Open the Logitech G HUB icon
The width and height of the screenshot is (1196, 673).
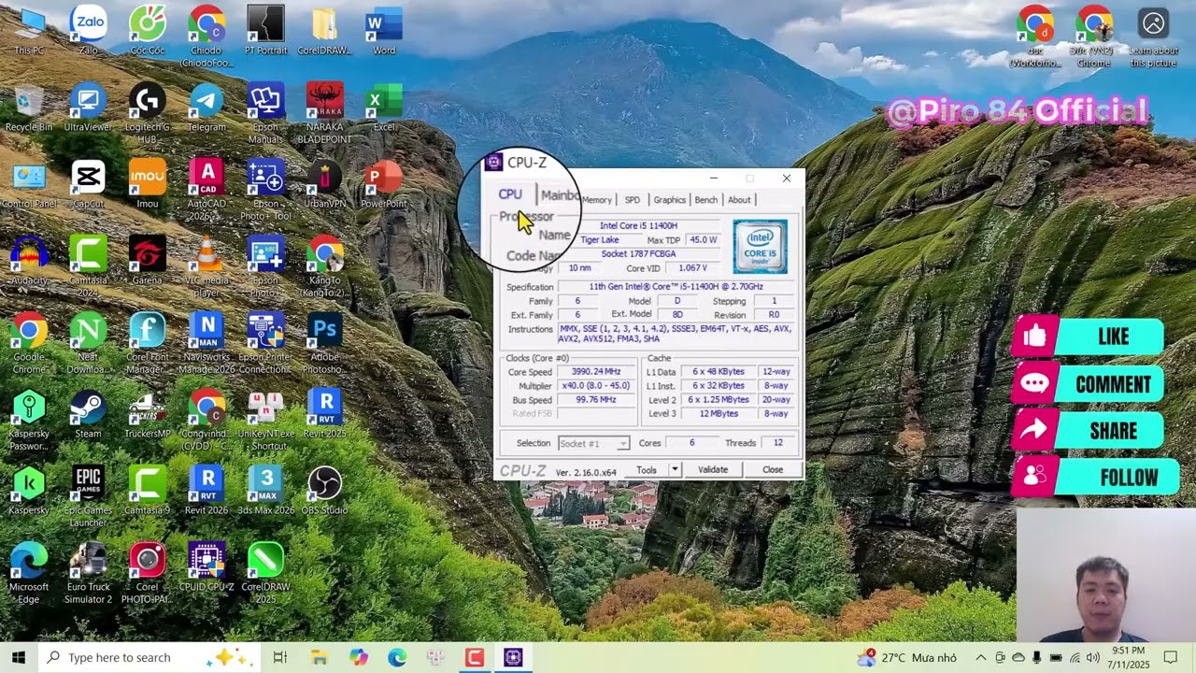pos(147,114)
